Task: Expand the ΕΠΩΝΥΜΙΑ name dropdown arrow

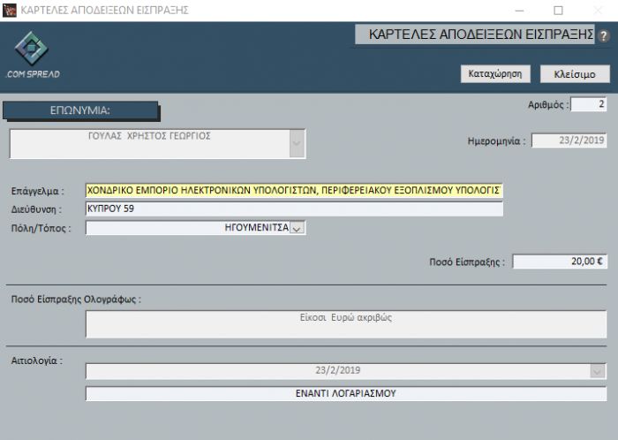Action: pyautogui.click(x=297, y=143)
